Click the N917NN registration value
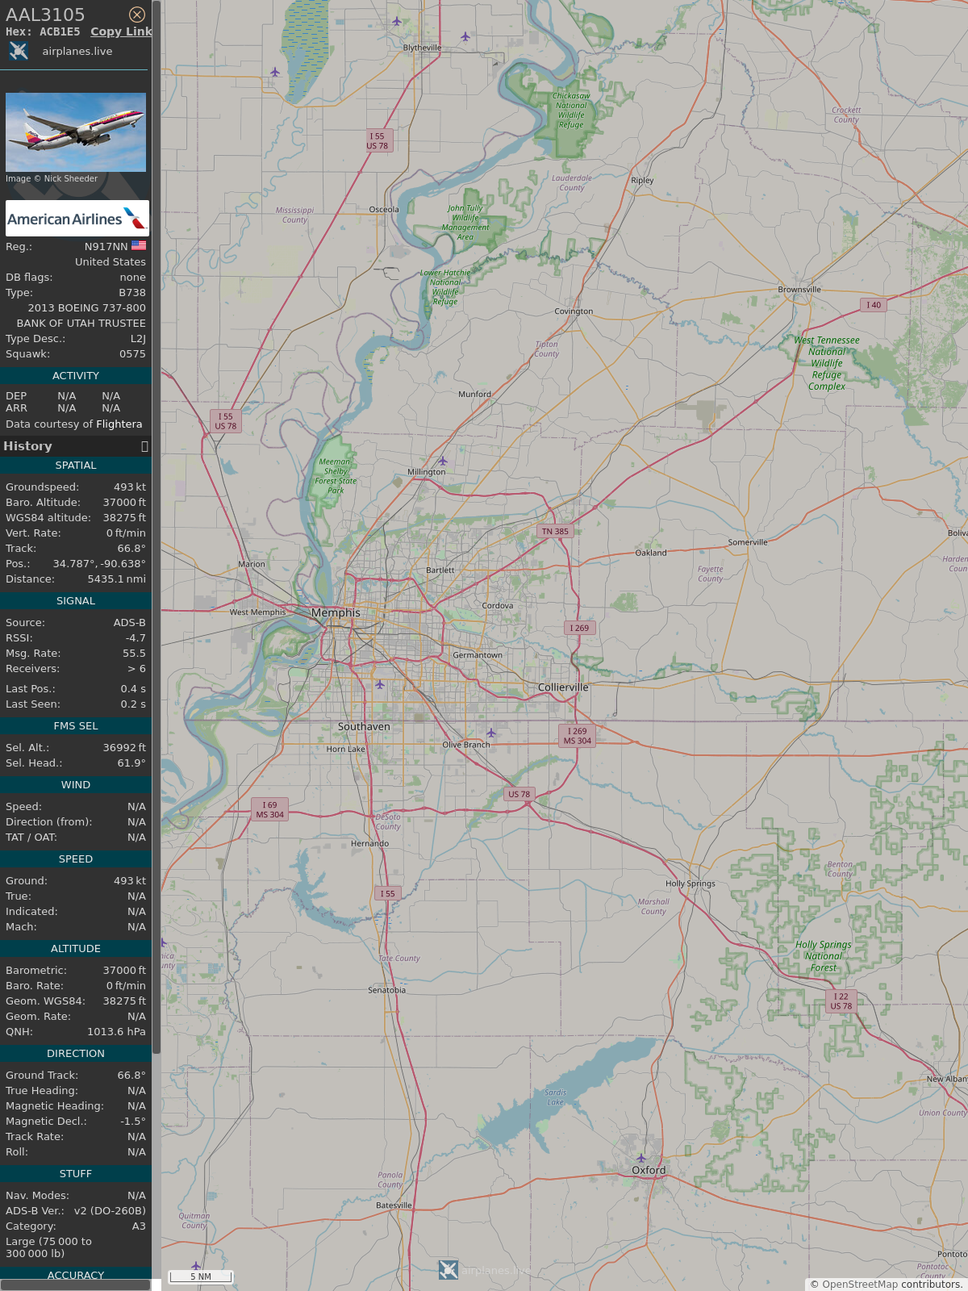The image size is (968, 1291). pyautogui.click(x=106, y=247)
